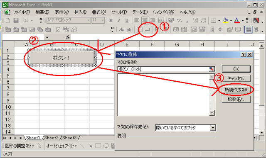Image resolution: width=266 pixels, height=158 pixels.
Task: Click collapse-dialog icon in macro name field
Action: (212, 69)
